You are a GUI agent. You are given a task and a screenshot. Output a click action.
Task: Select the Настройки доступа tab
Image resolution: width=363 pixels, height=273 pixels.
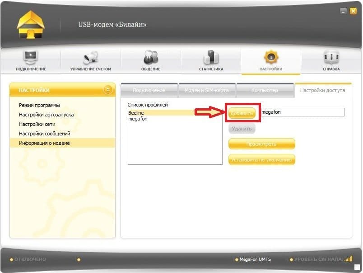tap(323, 90)
